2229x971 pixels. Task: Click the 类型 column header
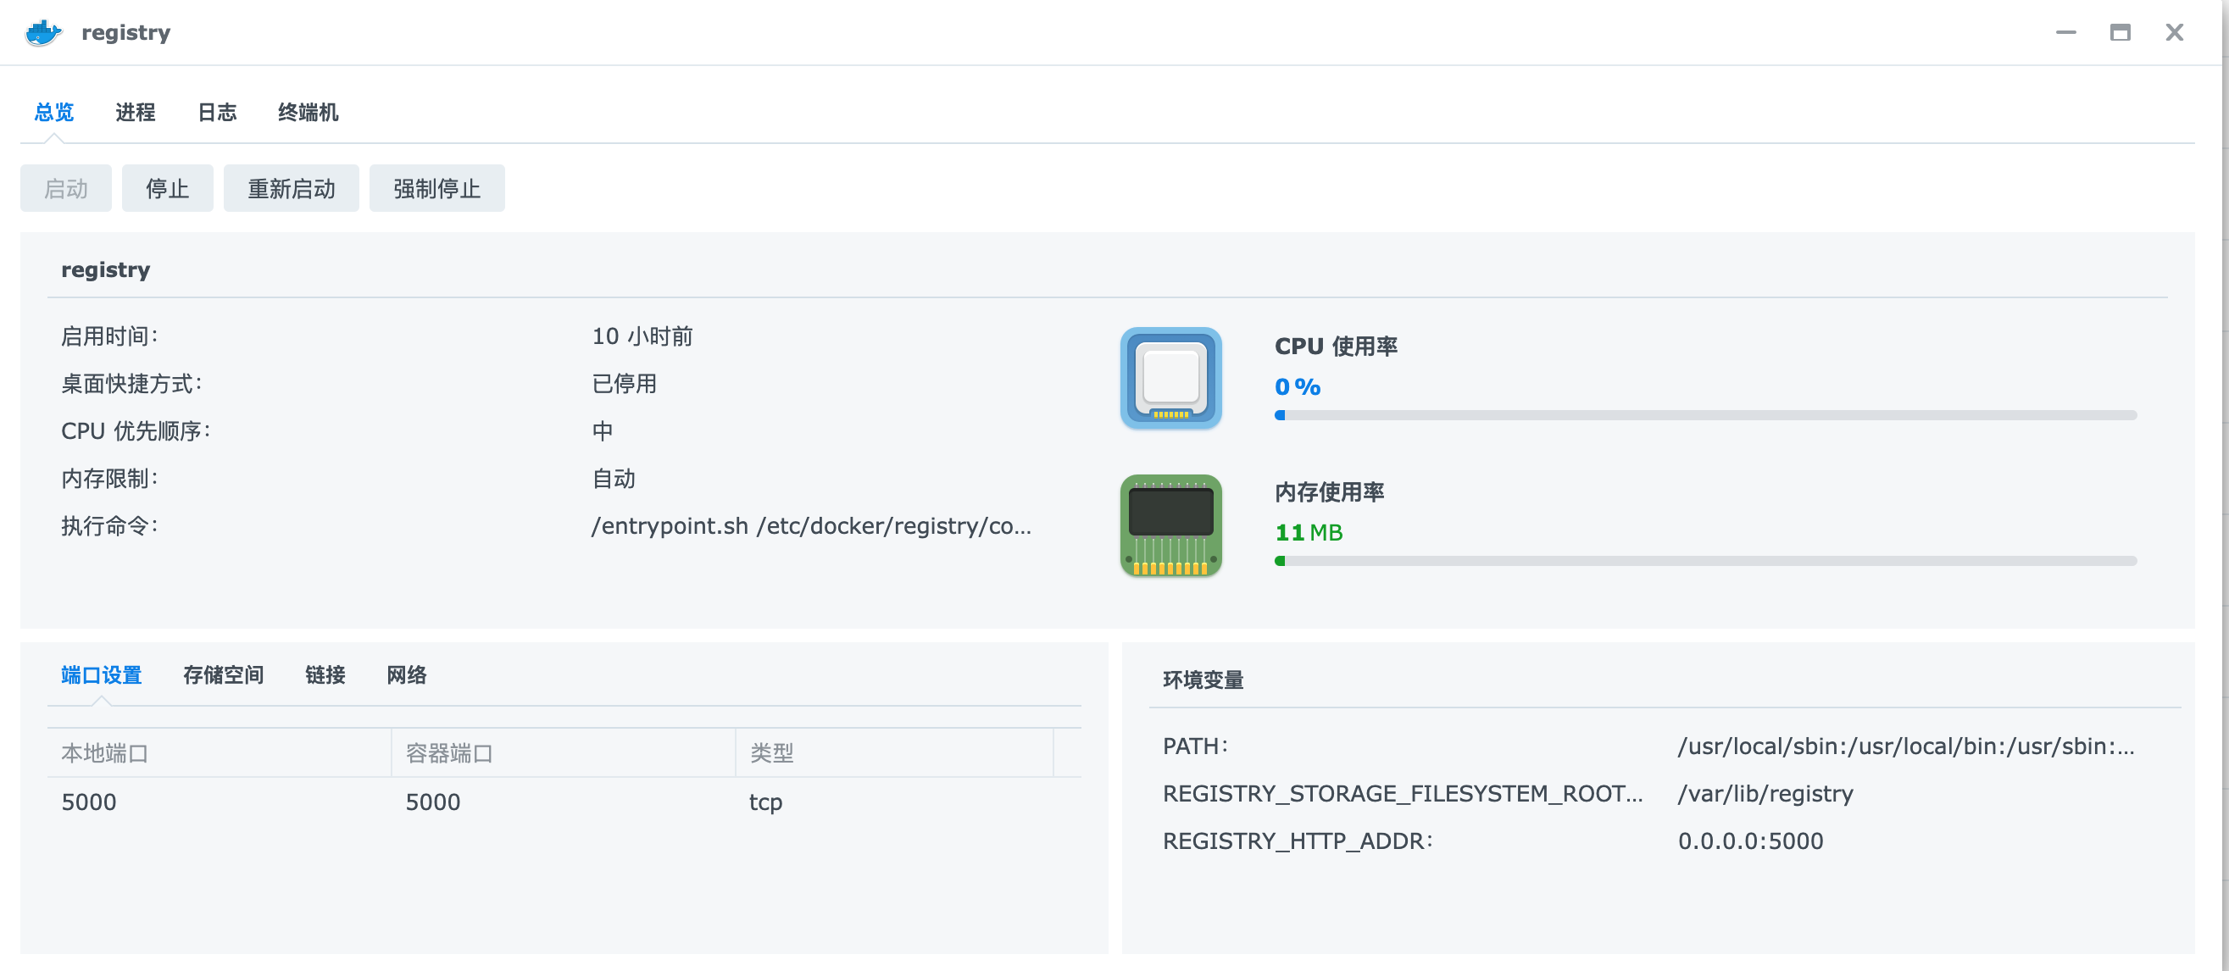point(895,753)
